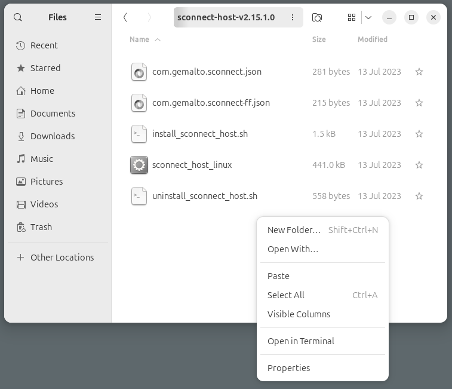Click the plus icon beside Other Locations
Viewport: 452px width, 389px height.
pos(20,257)
